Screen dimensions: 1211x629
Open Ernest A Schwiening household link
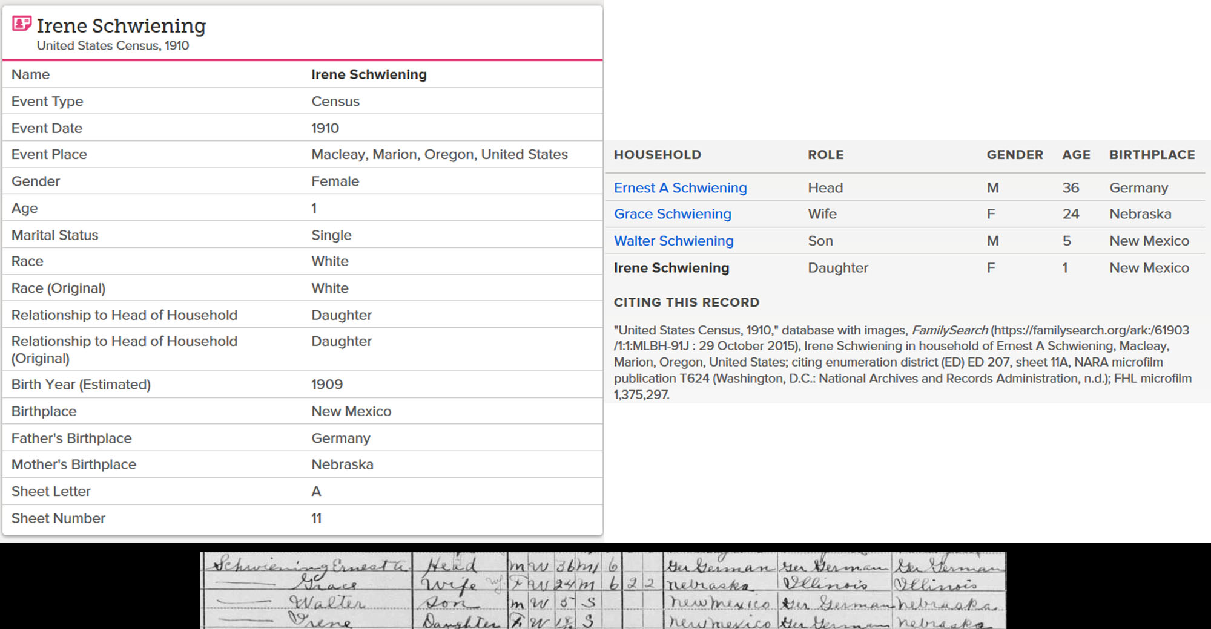[x=680, y=187]
